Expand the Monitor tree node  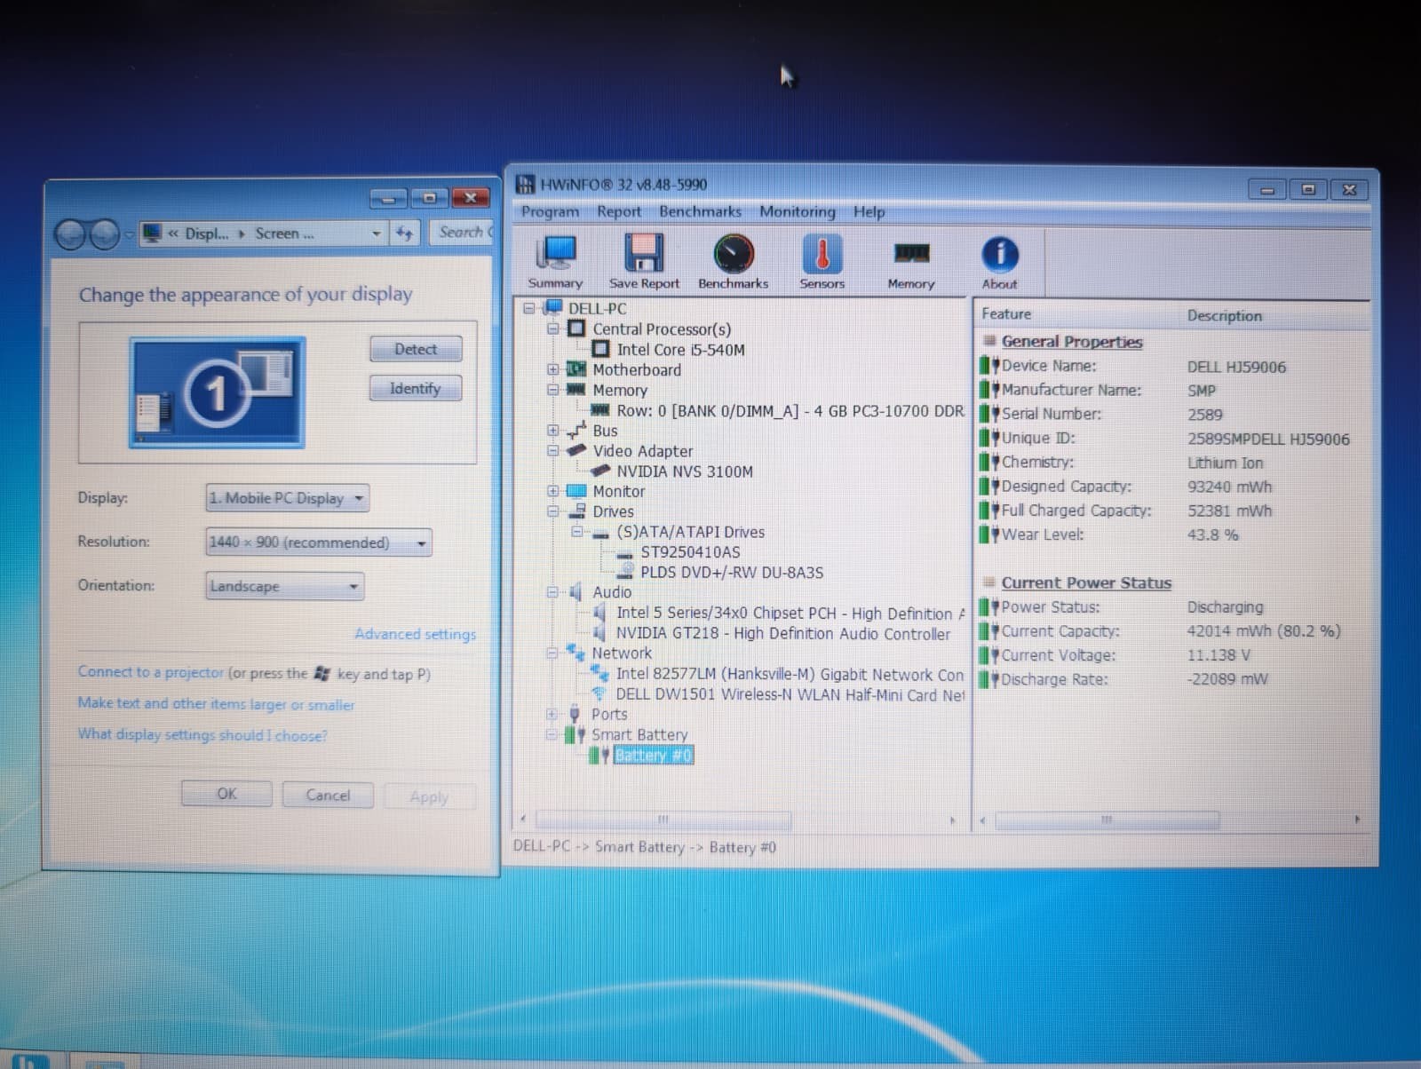tap(553, 491)
